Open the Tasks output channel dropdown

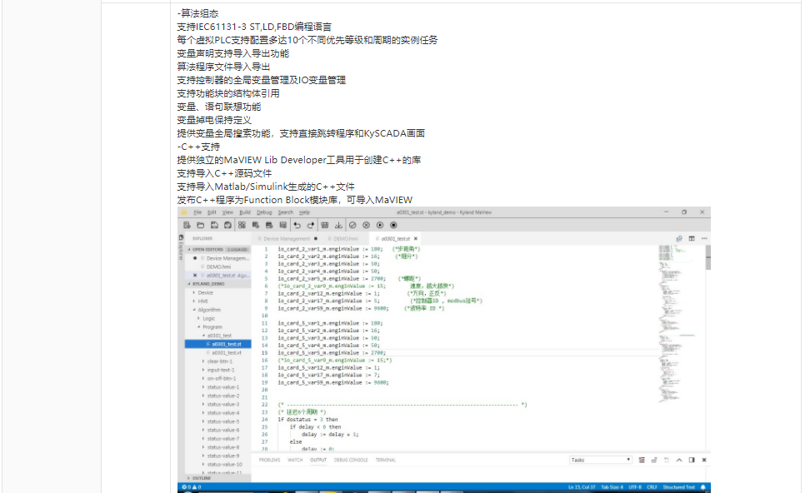[x=601, y=460]
